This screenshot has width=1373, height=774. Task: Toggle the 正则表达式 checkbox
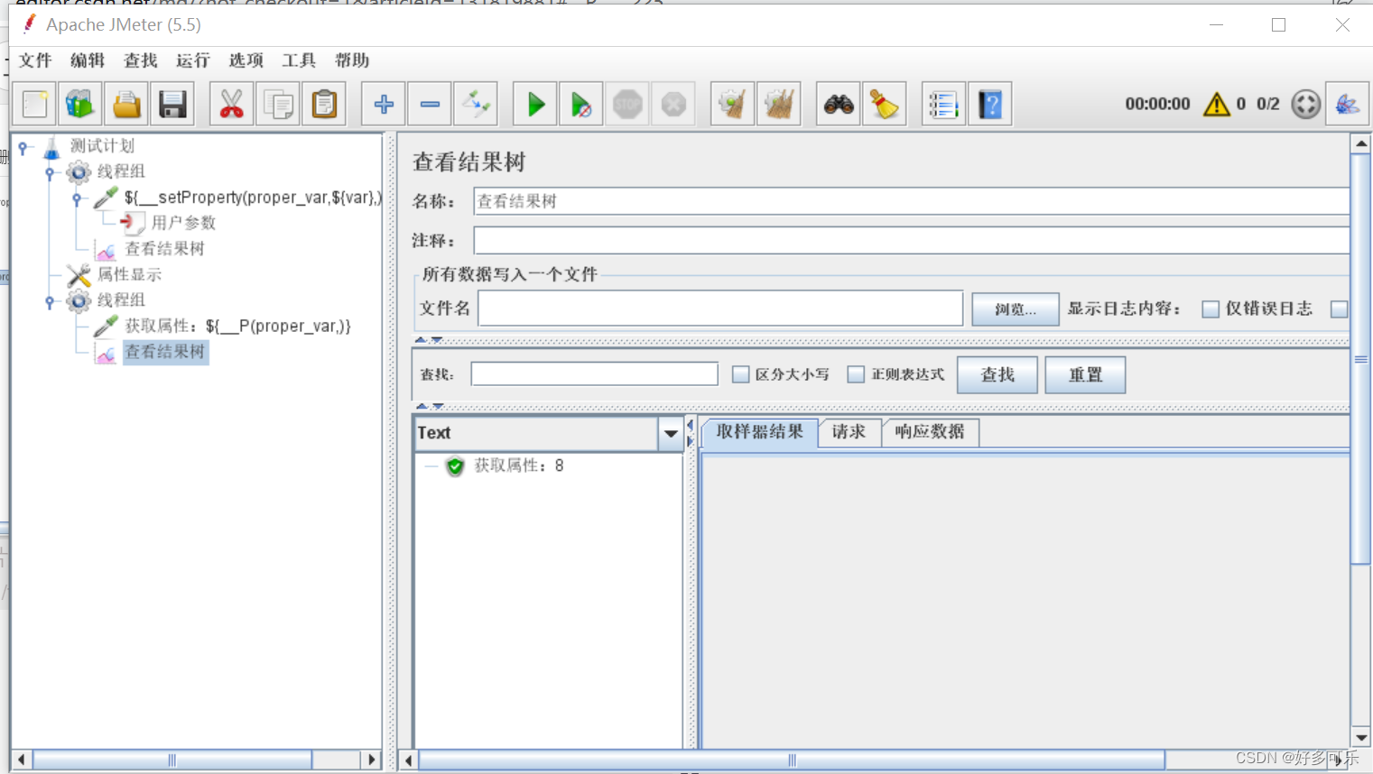point(856,374)
